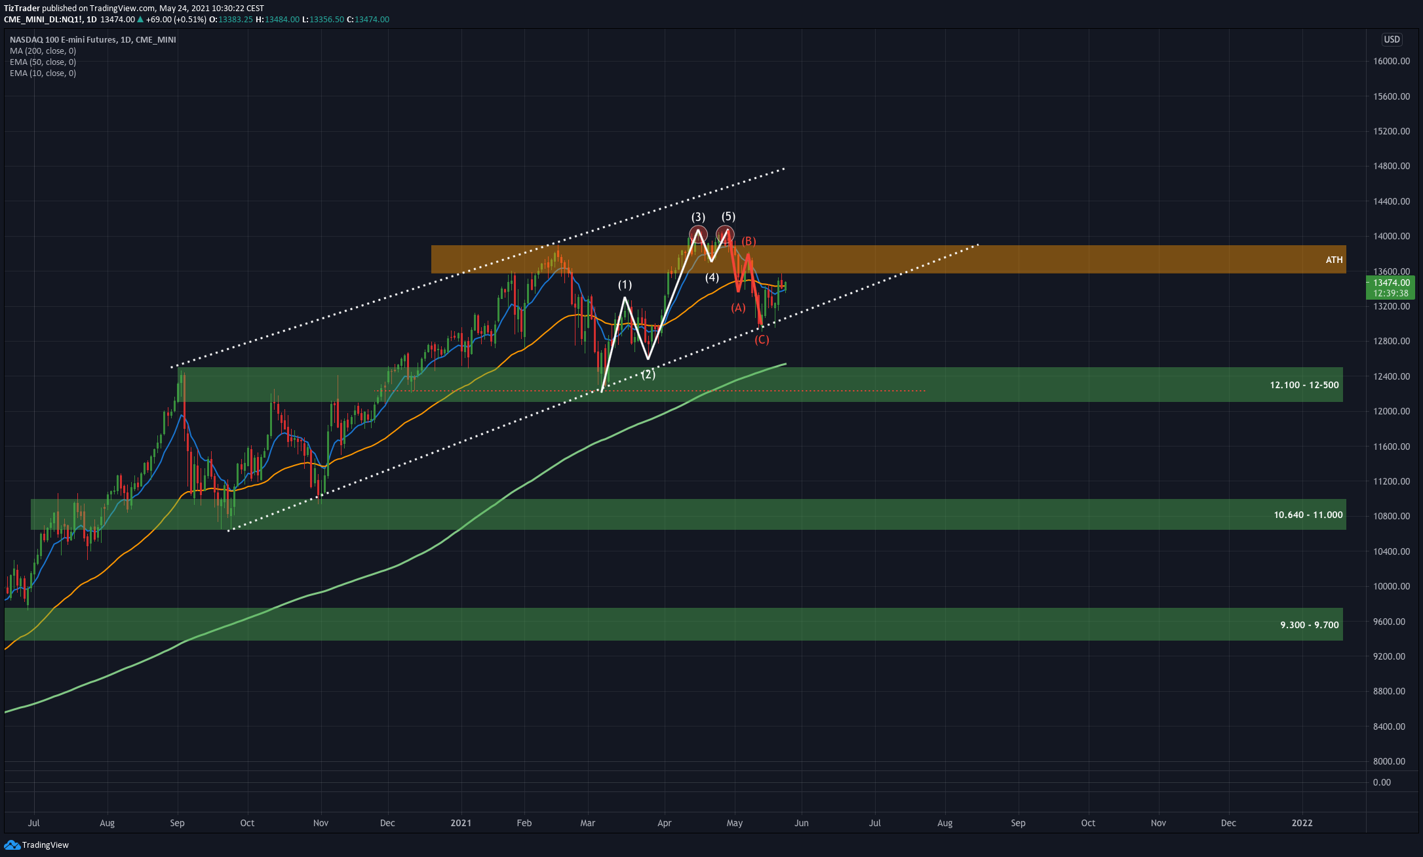Click the TradingView logo icon
The width and height of the screenshot is (1423, 857).
click(12, 845)
